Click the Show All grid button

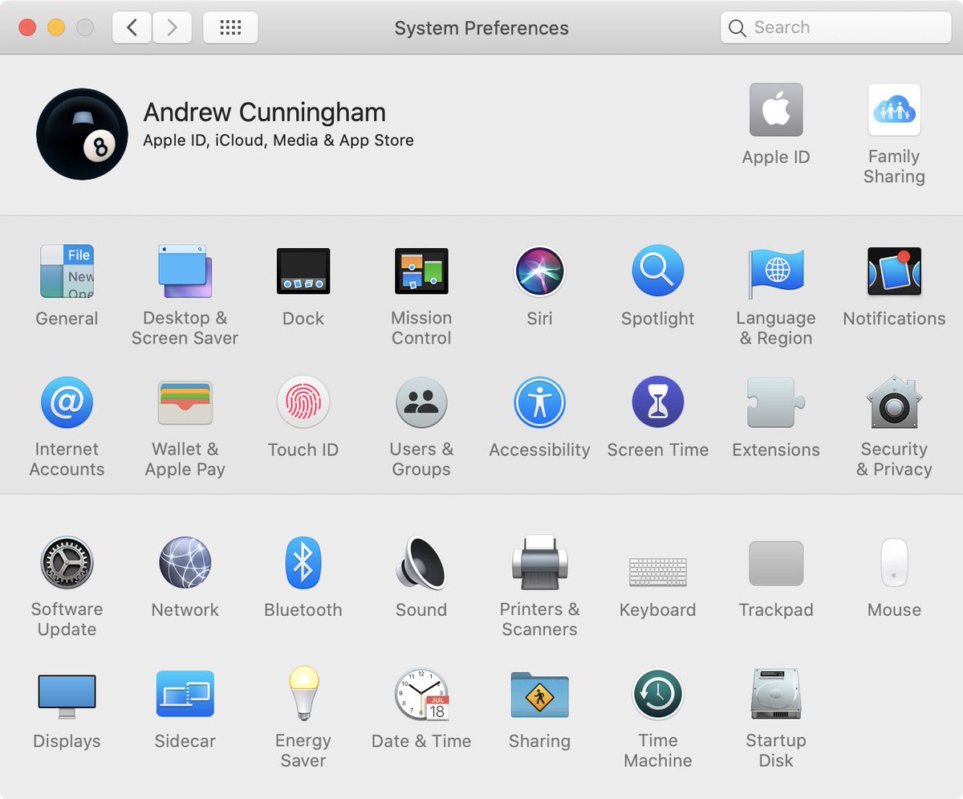pos(230,28)
